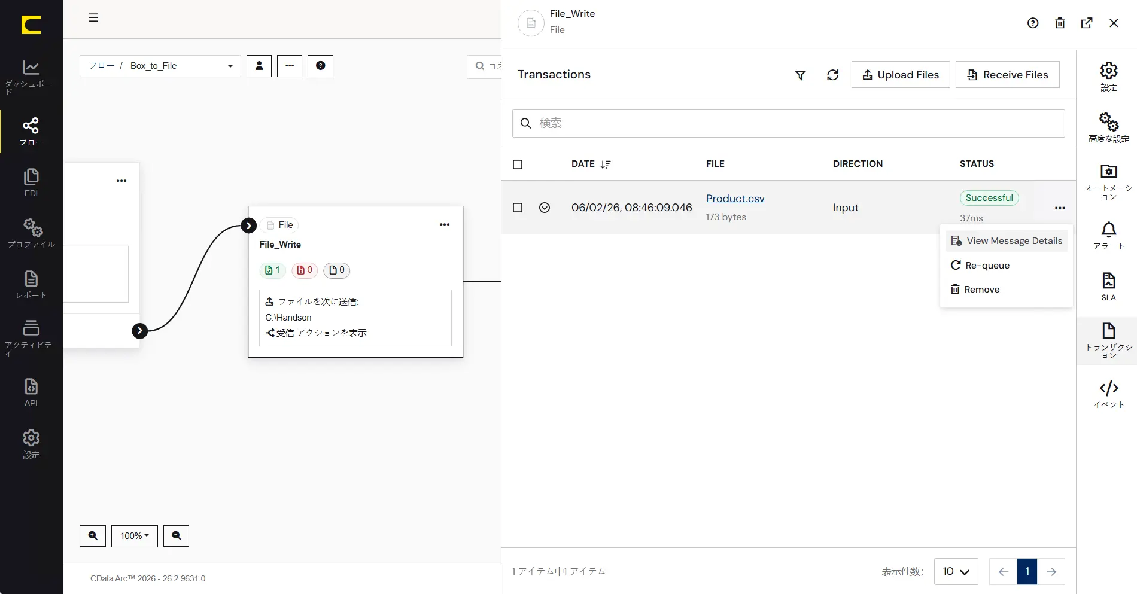Image resolution: width=1137 pixels, height=594 pixels.
Task: Open the File_Write panel help icon
Action: point(1033,23)
